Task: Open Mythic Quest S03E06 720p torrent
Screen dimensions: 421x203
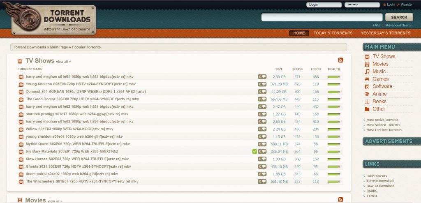Action: point(78,144)
